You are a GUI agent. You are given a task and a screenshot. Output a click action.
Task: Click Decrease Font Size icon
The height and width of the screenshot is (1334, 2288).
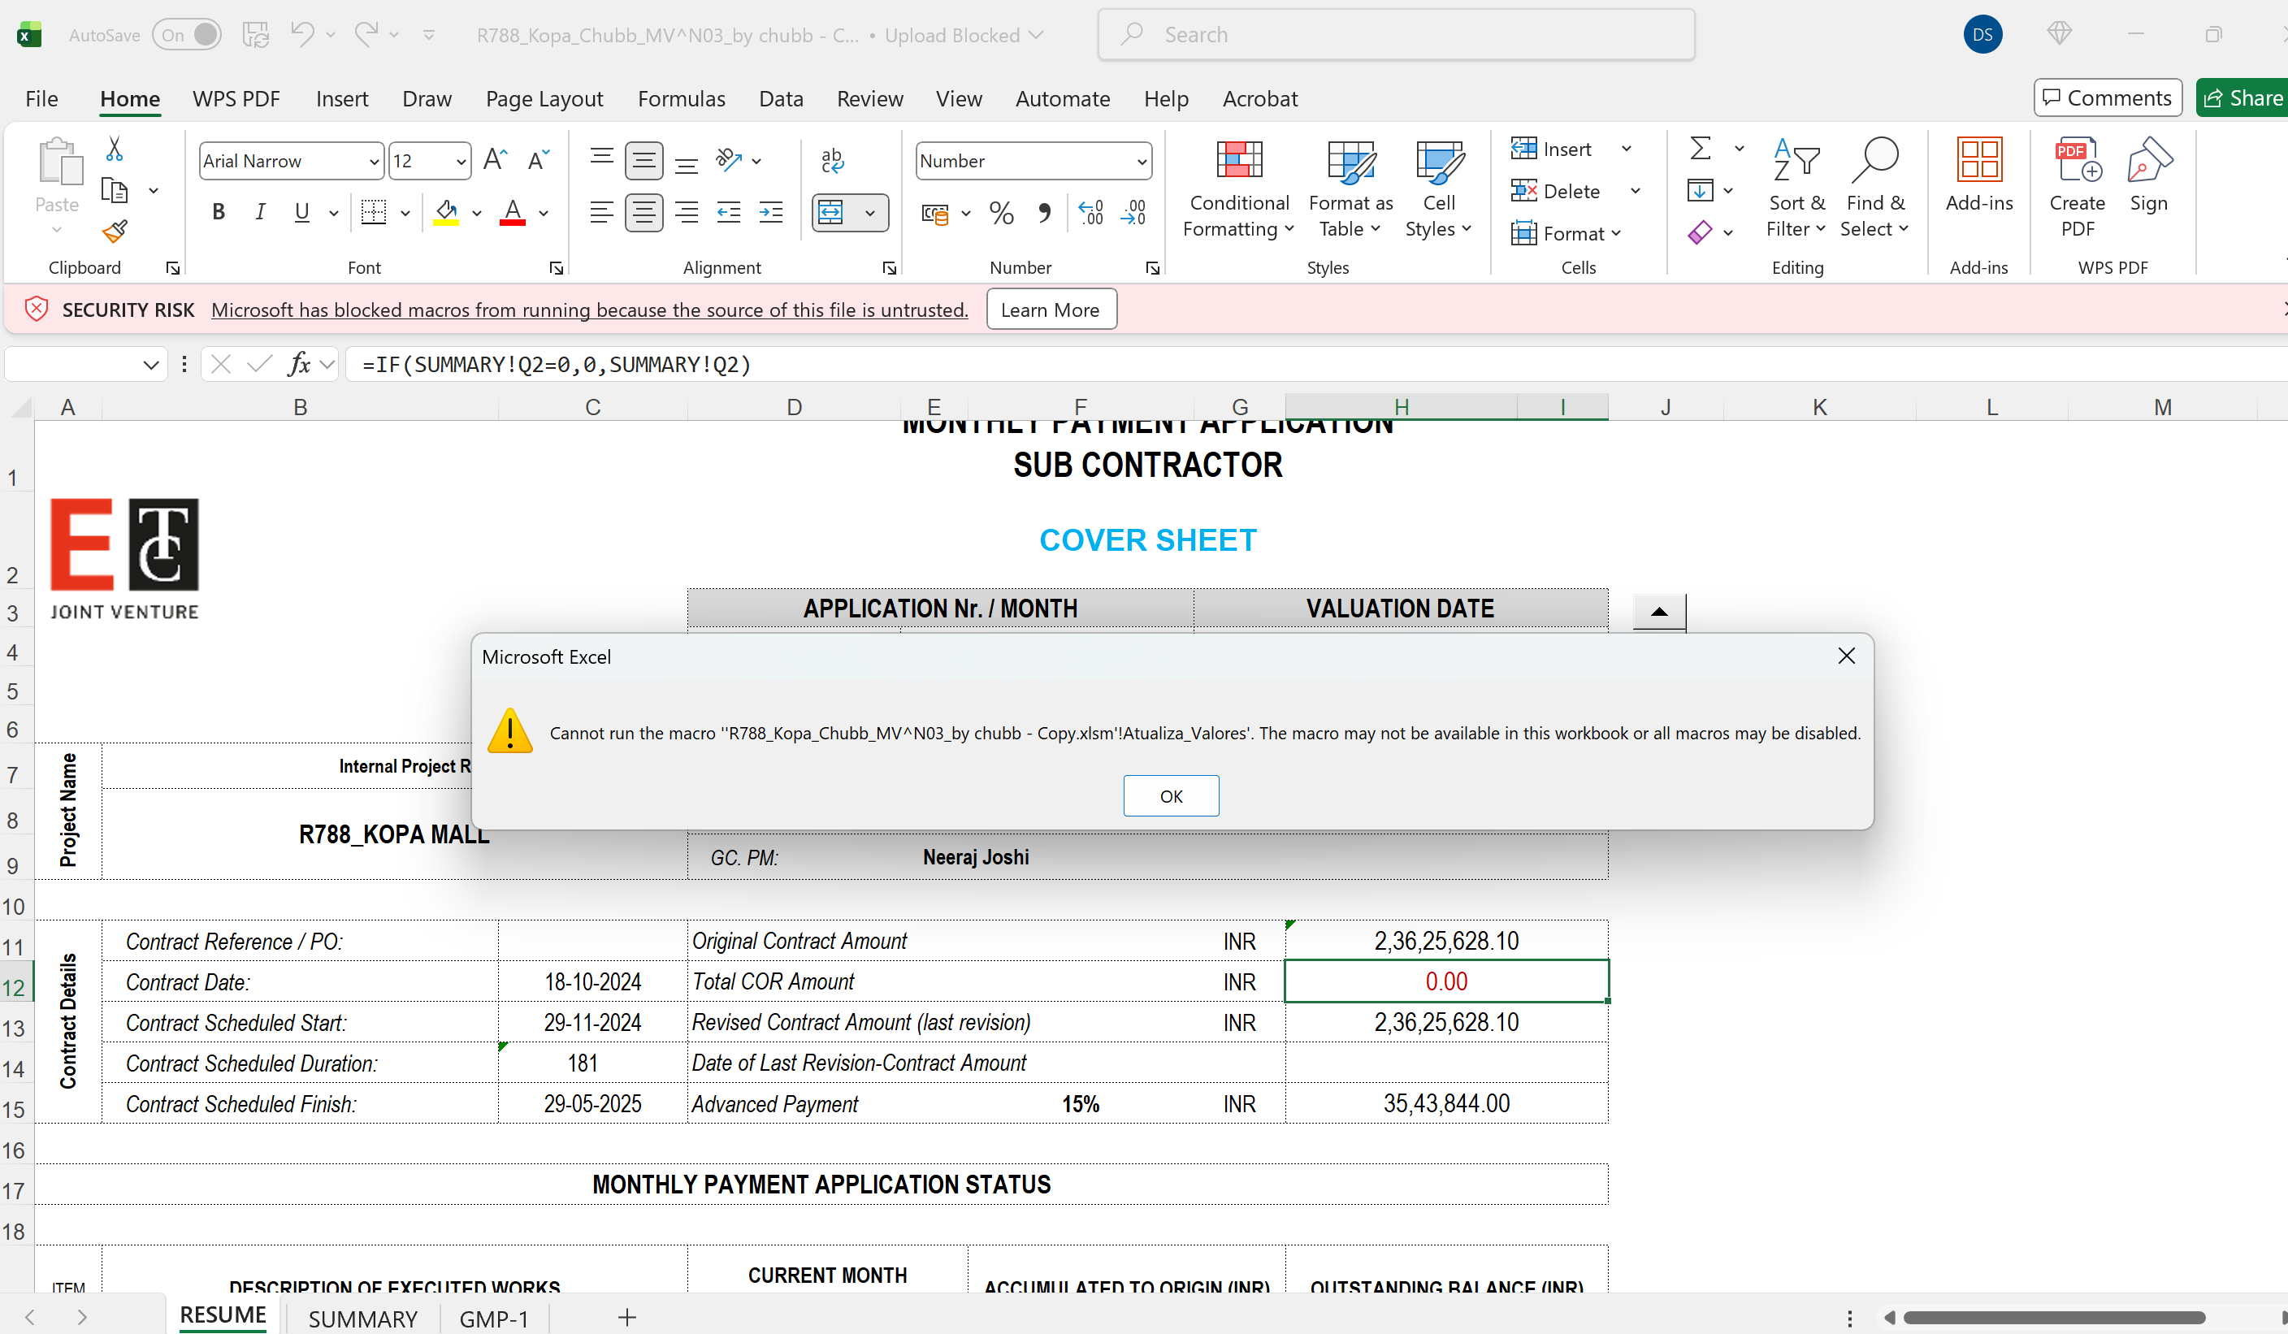pos(539,161)
